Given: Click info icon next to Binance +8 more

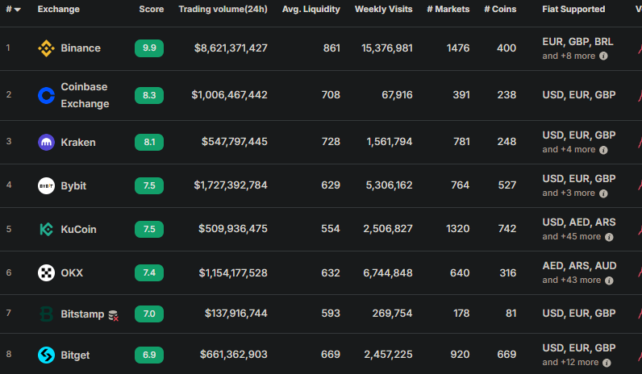Looking at the screenshot, I should pos(603,56).
